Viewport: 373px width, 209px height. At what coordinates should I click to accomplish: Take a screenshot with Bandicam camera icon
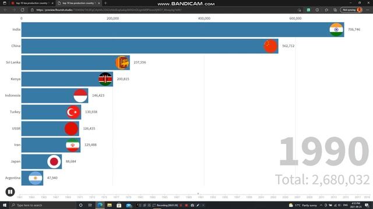pos(192,205)
